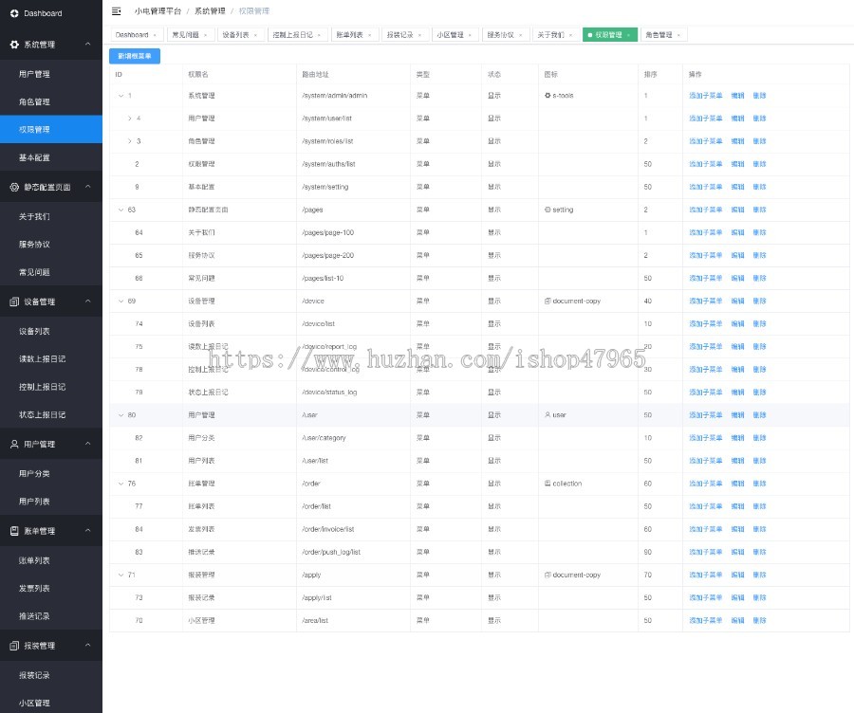
Task: Click 系统管理 in the breadcrumb
Action: pyautogui.click(x=210, y=10)
